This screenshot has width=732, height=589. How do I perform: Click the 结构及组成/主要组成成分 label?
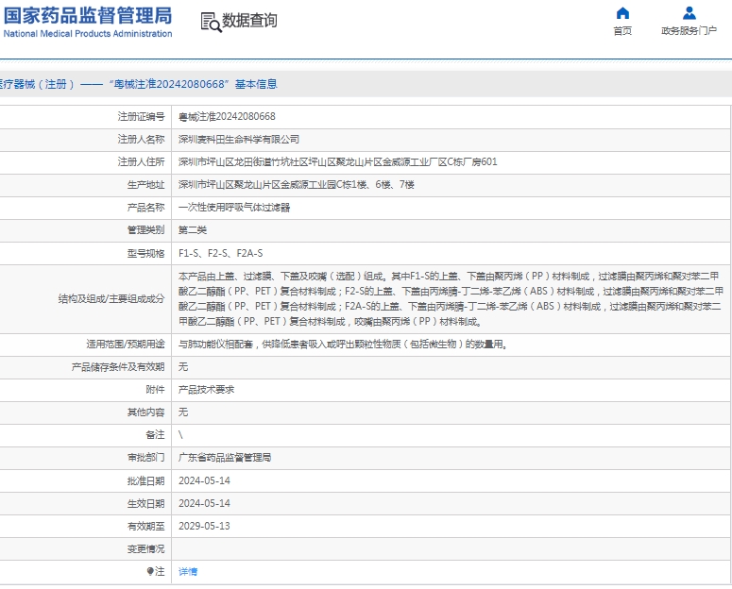pyautogui.click(x=111, y=298)
